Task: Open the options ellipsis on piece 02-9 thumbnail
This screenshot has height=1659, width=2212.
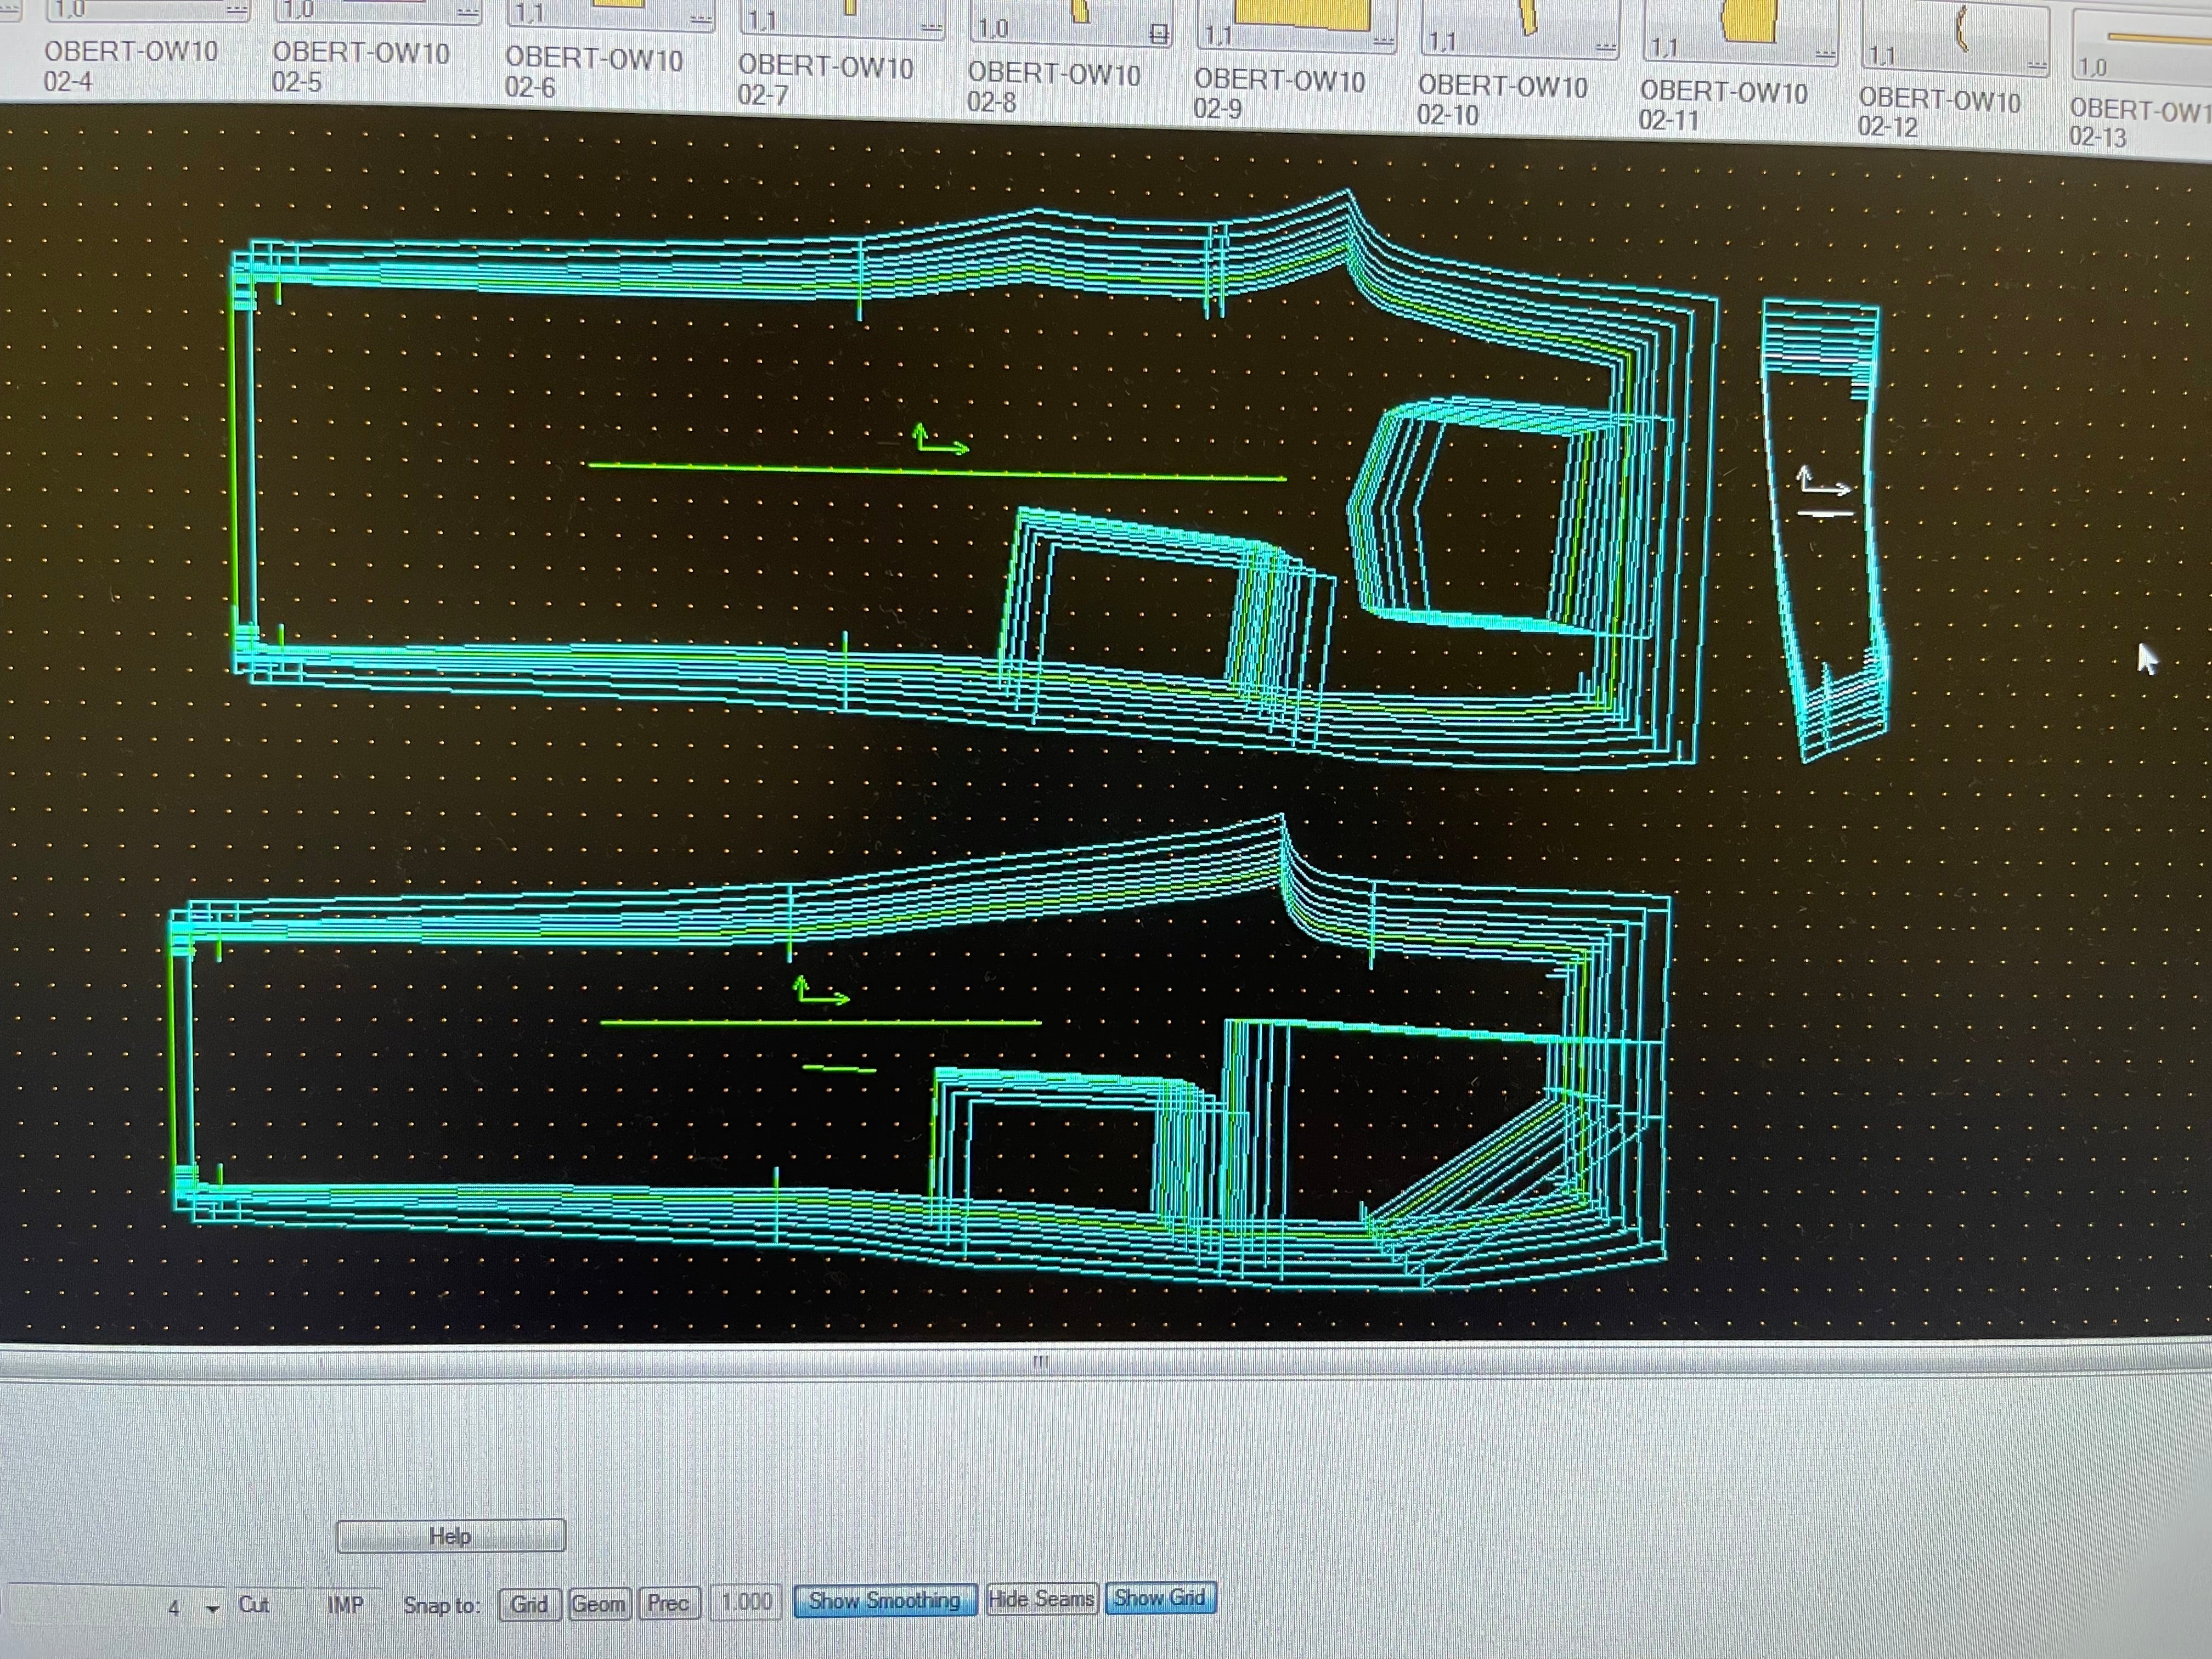Action: [1383, 42]
